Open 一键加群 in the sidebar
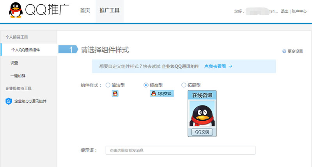The height and width of the screenshot is (167, 312). pos(18,76)
